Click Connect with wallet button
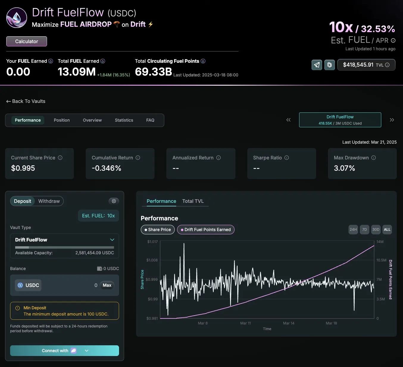403x367 pixels. (x=65, y=351)
